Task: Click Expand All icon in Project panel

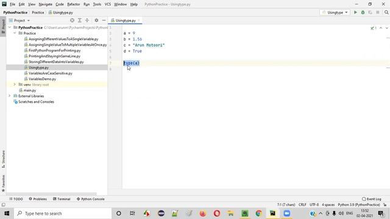Action: [80, 20]
